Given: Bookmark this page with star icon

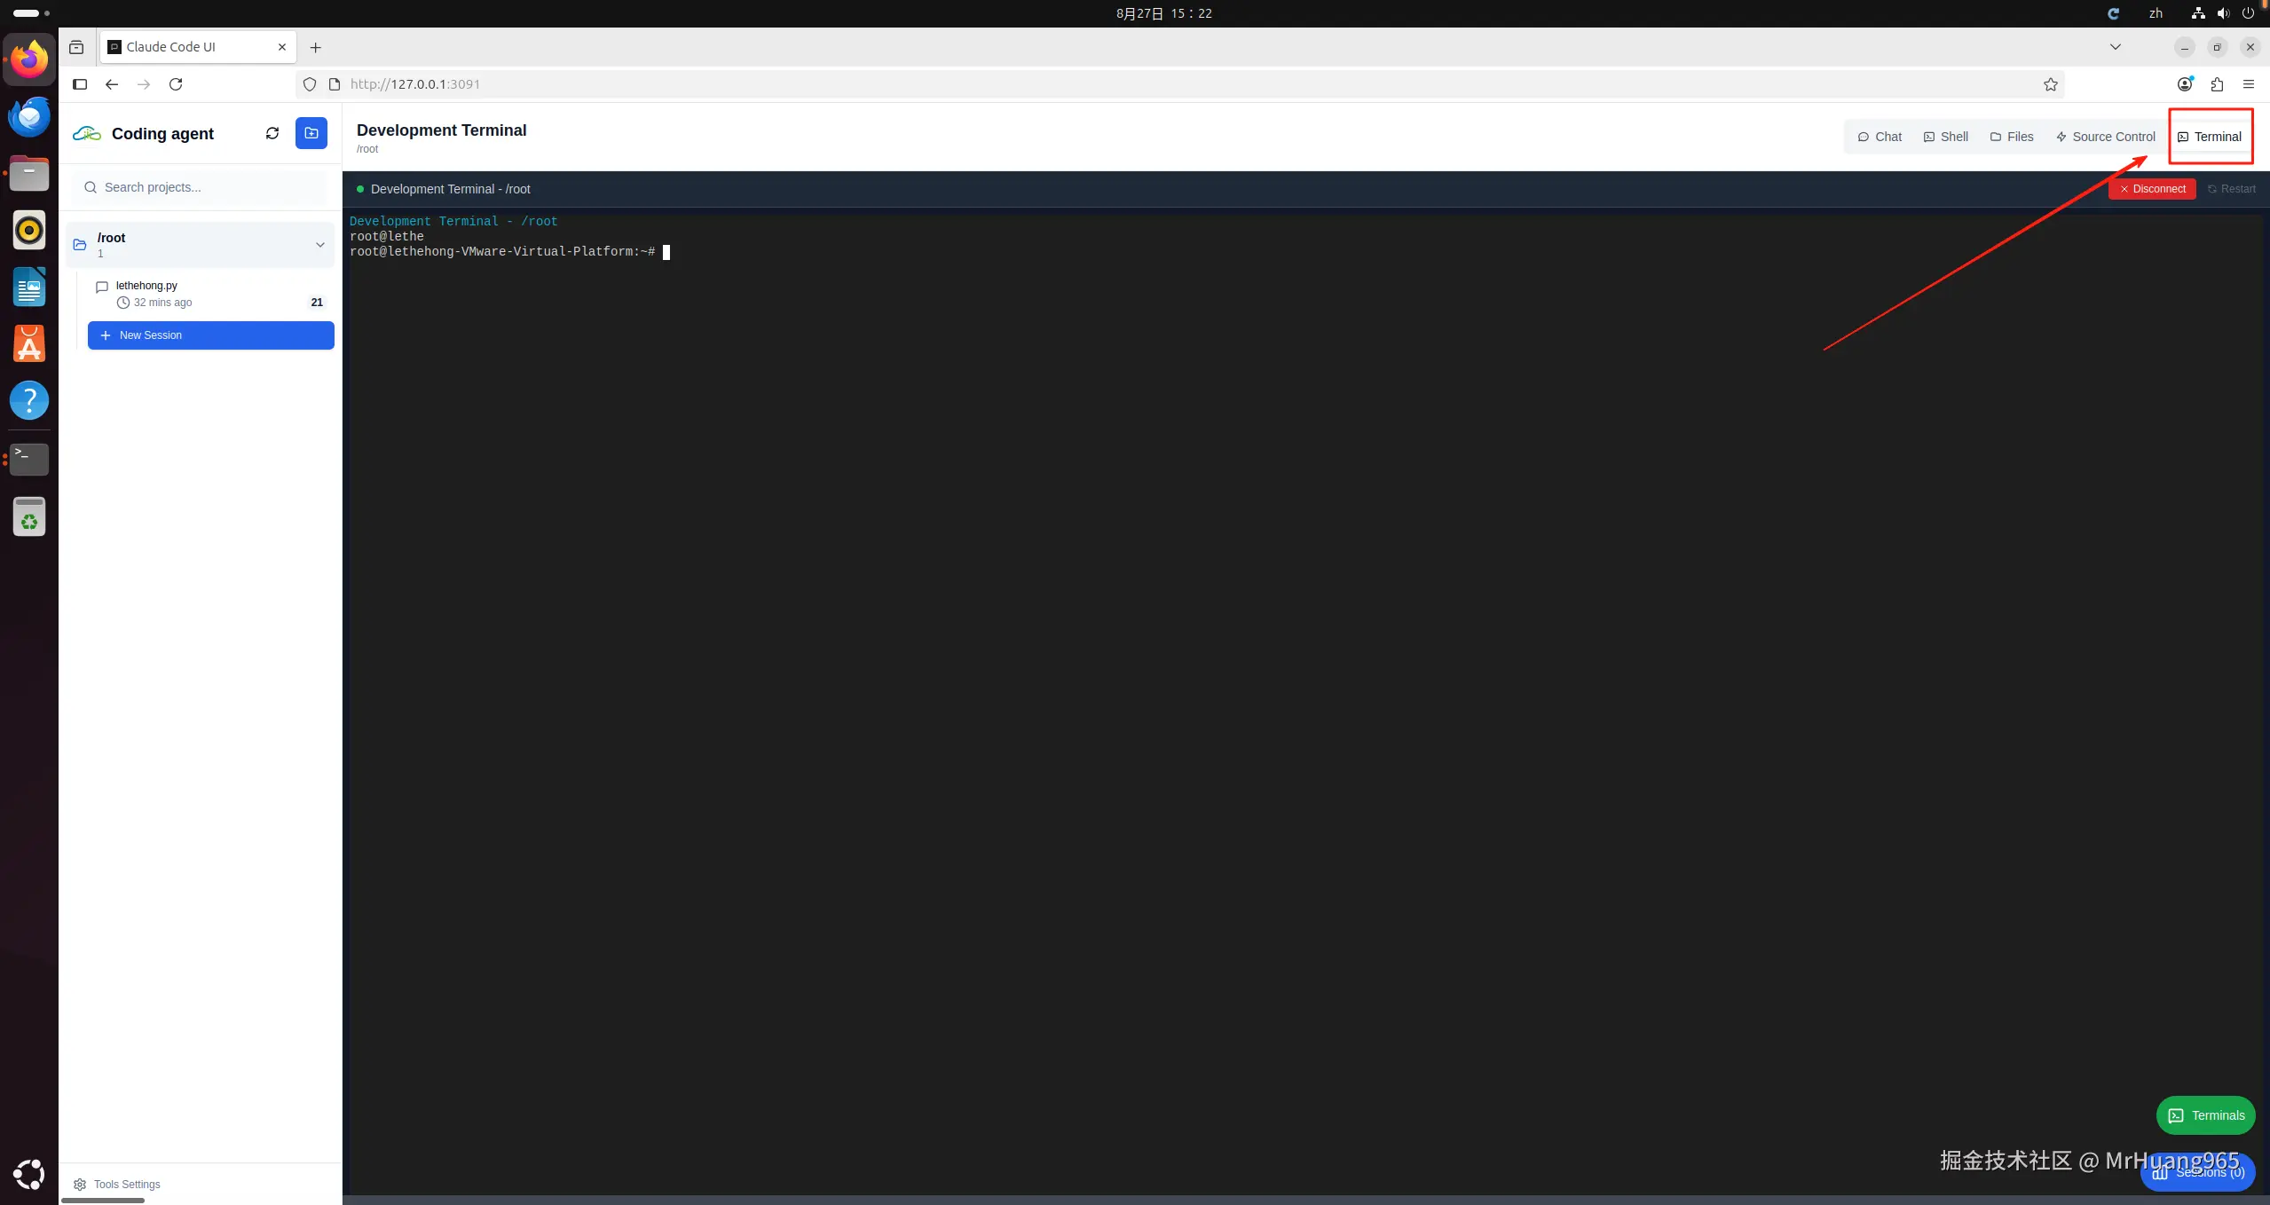Looking at the screenshot, I should pyautogui.click(x=2050, y=84).
